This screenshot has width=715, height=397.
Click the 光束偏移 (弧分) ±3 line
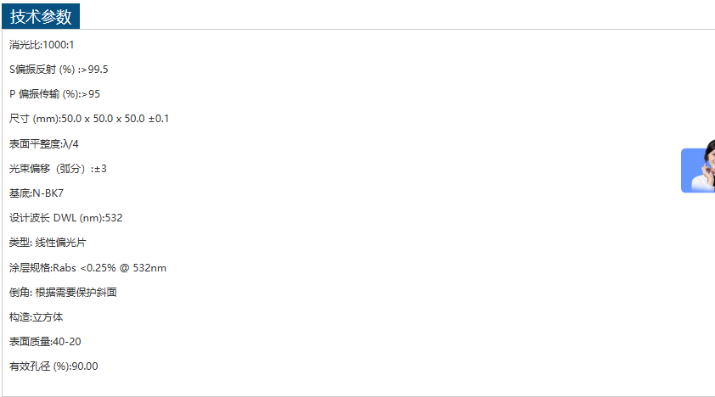tap(58, 169)
